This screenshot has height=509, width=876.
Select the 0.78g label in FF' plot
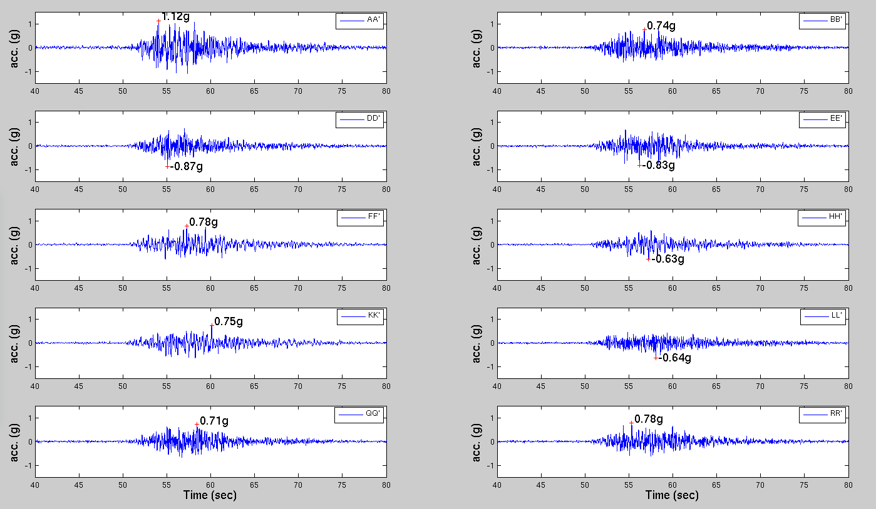click(x=204, y=222)
